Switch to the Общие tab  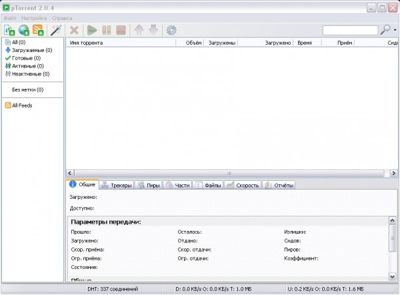(82, 184)
